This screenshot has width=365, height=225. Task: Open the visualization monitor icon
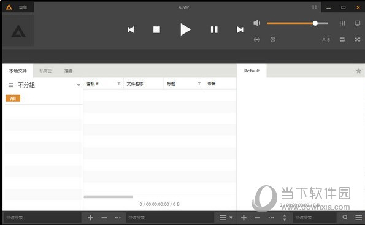(357, 23)
